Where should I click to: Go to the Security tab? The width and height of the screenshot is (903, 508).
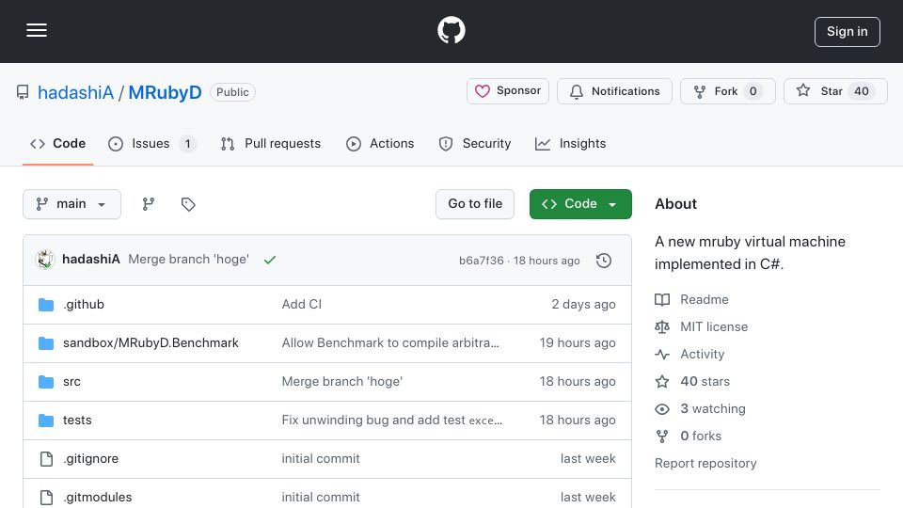(x=475, y=143)
